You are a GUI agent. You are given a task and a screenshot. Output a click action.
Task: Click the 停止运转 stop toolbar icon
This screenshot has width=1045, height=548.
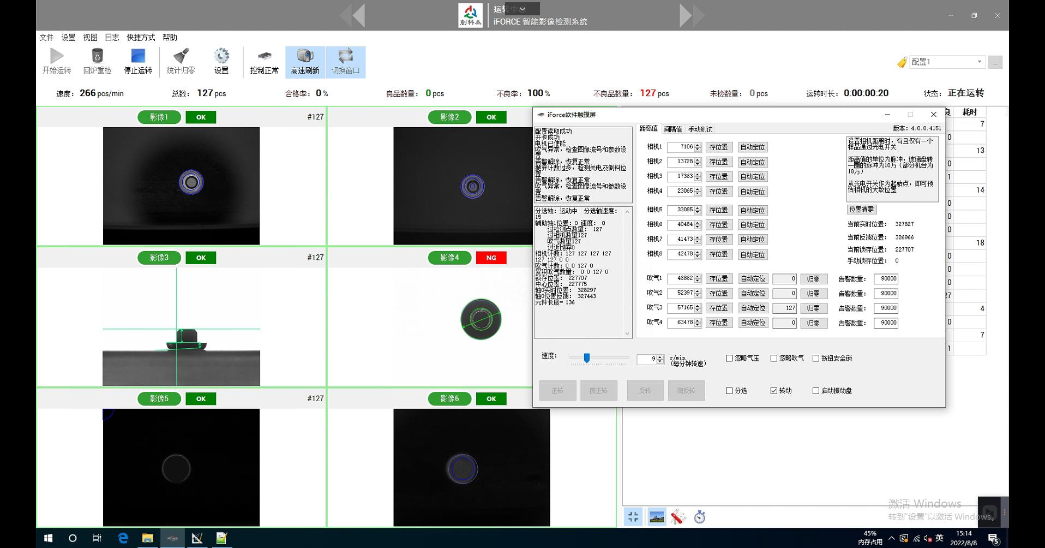coord(138,56)
